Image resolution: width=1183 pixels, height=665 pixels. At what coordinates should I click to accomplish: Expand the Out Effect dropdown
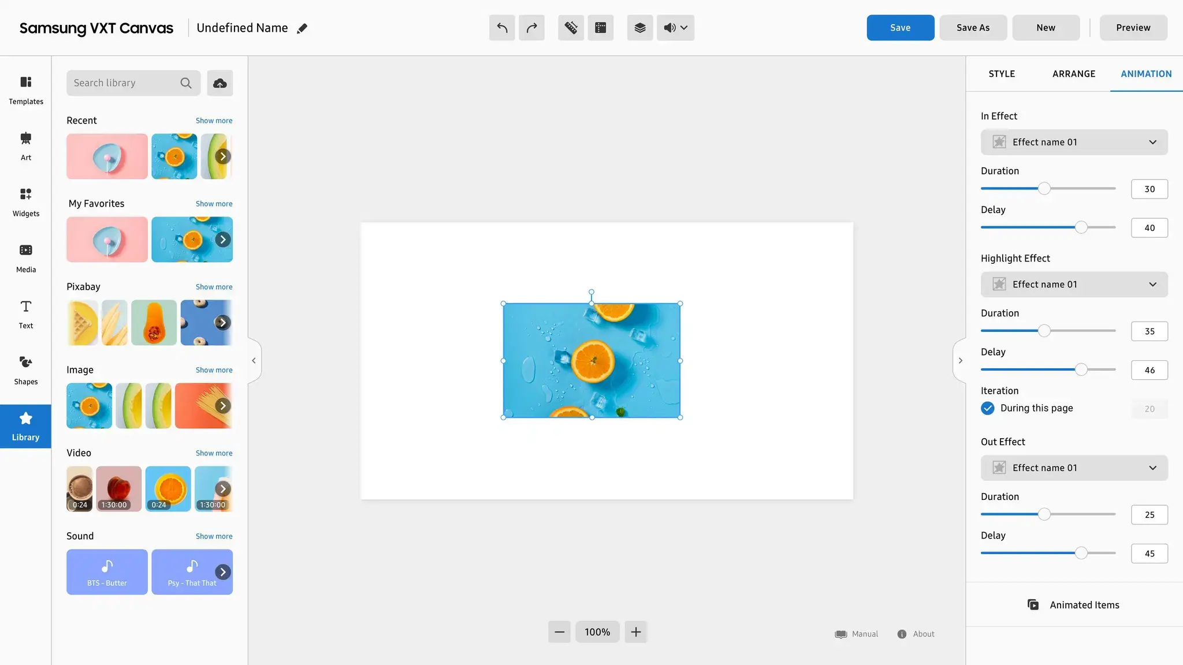[x=1074, y=468]
